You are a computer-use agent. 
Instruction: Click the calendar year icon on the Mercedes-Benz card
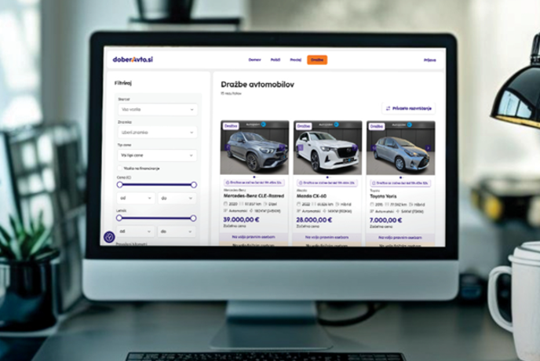(x=226, y=204)
